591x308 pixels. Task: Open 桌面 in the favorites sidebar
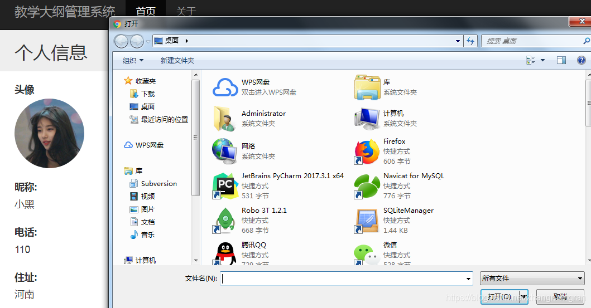coord(142,106)
